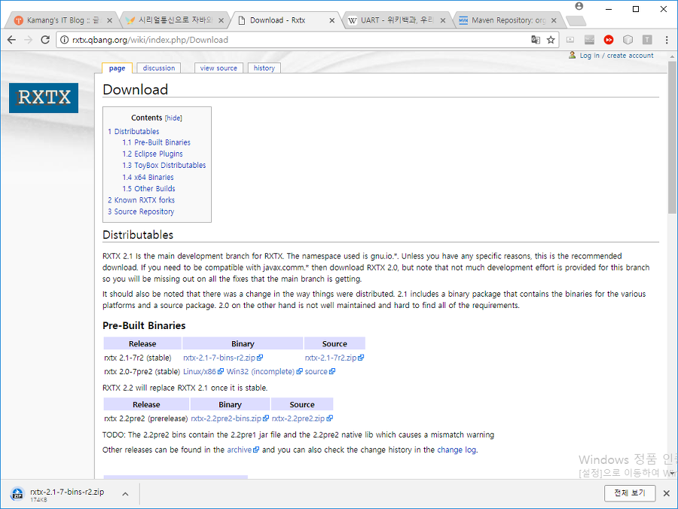This screenshot has width=678, height=509.
Task: Reload the page with refresh icon
Action: click(x=45, y=40)
